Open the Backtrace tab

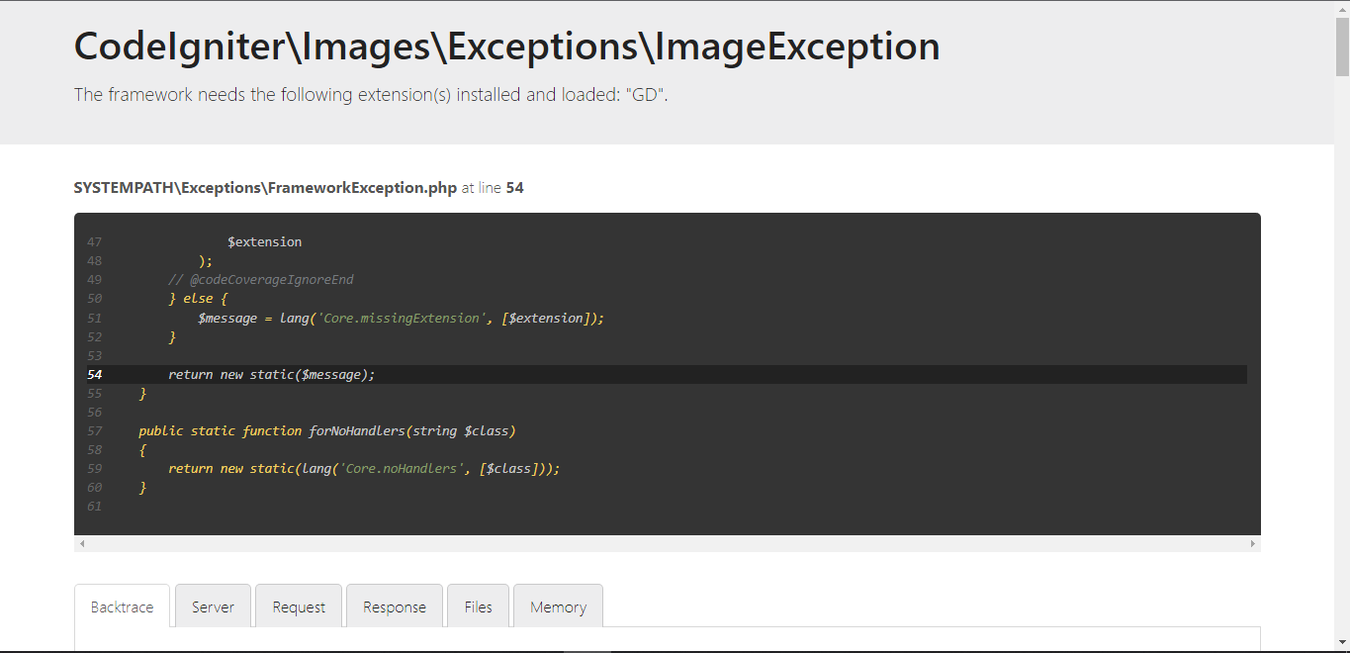tap(122, 606)
